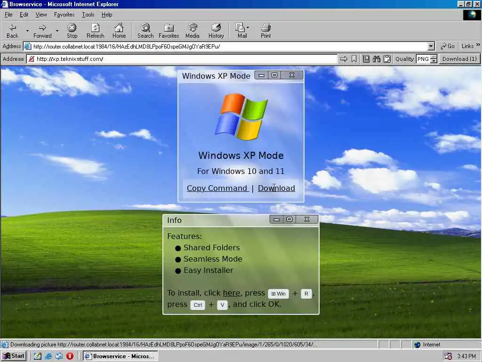
Task: Click 'For Windows 10 and 11' text
Action: click(x=241, y=171)
